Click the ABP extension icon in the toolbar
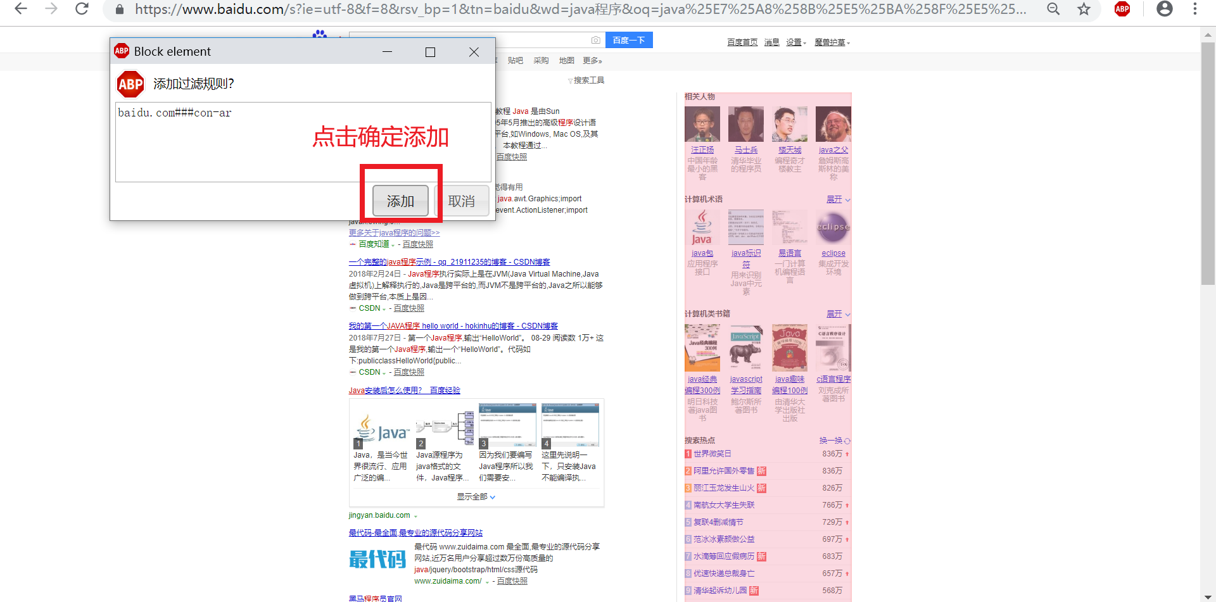 click(1122, 9)
